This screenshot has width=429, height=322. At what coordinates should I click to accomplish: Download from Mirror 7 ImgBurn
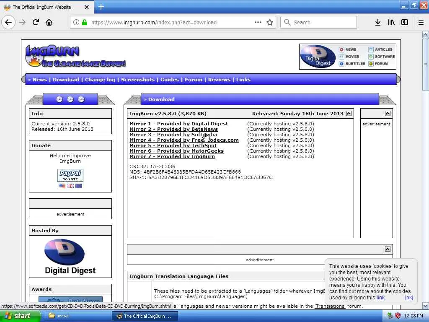tap(172, 157)
